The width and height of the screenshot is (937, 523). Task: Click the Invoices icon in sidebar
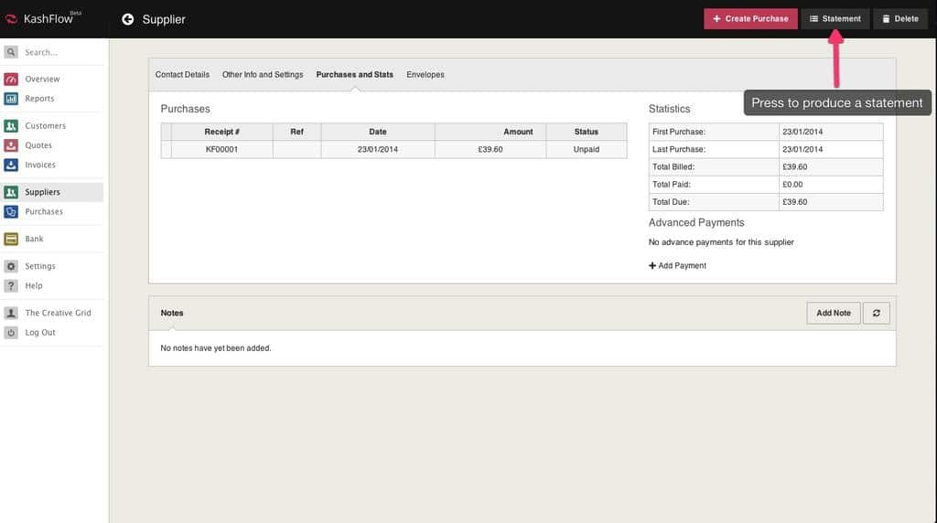[x=11, y=165]
